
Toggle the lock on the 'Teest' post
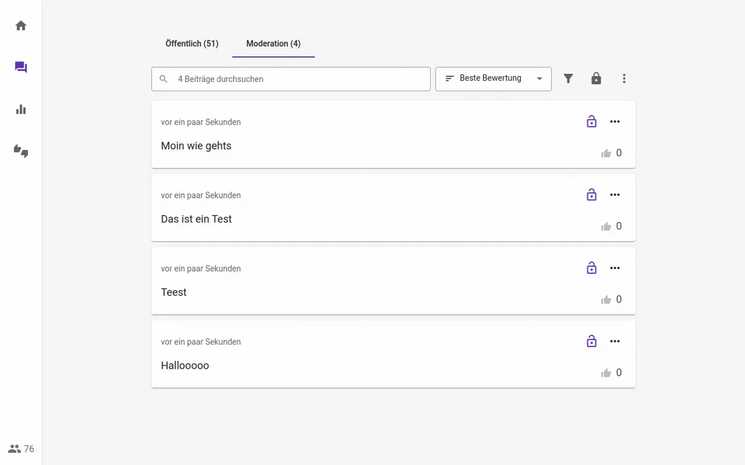(591, 268)
